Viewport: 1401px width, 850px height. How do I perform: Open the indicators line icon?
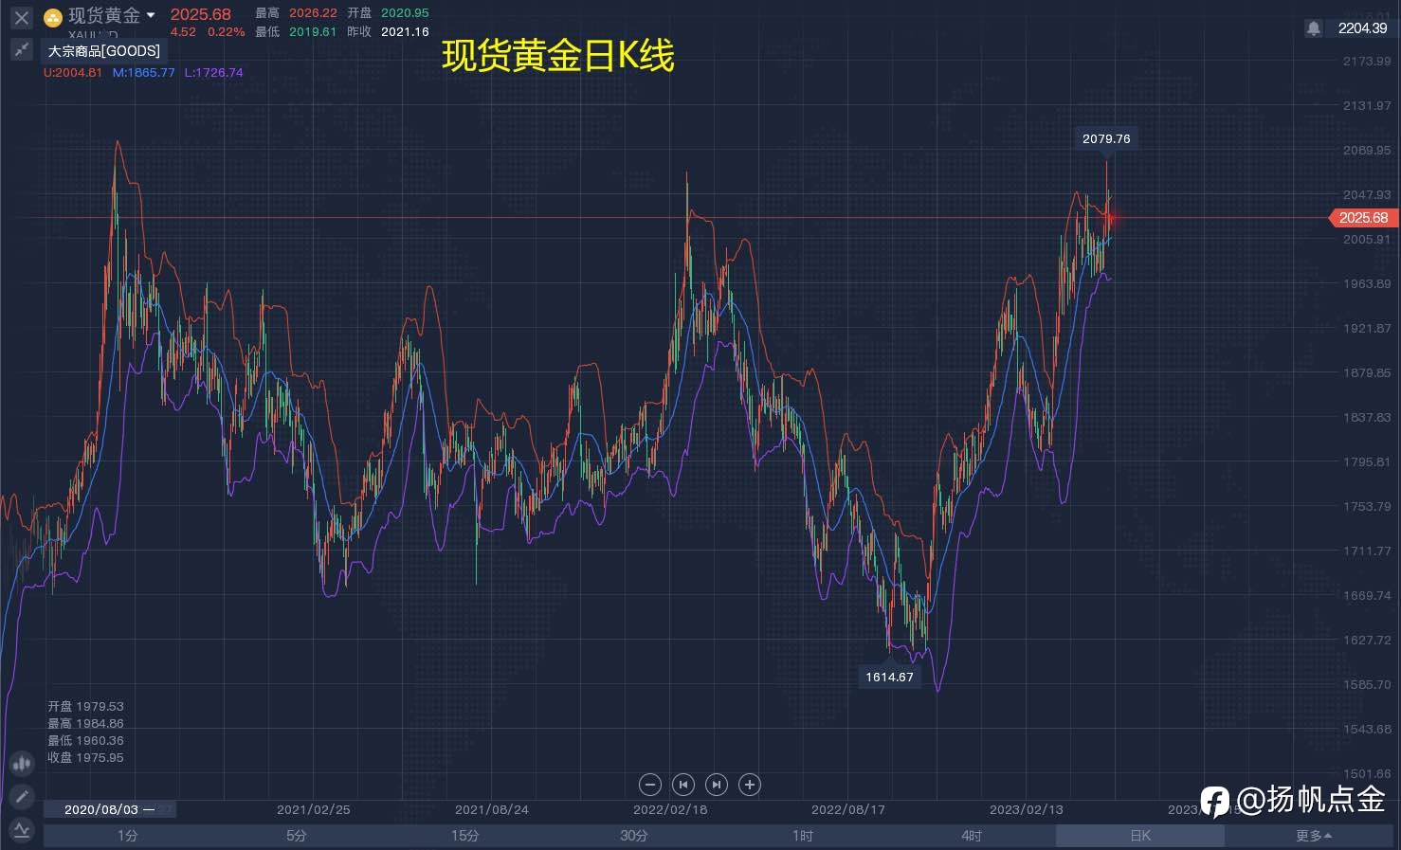(21, 831)
